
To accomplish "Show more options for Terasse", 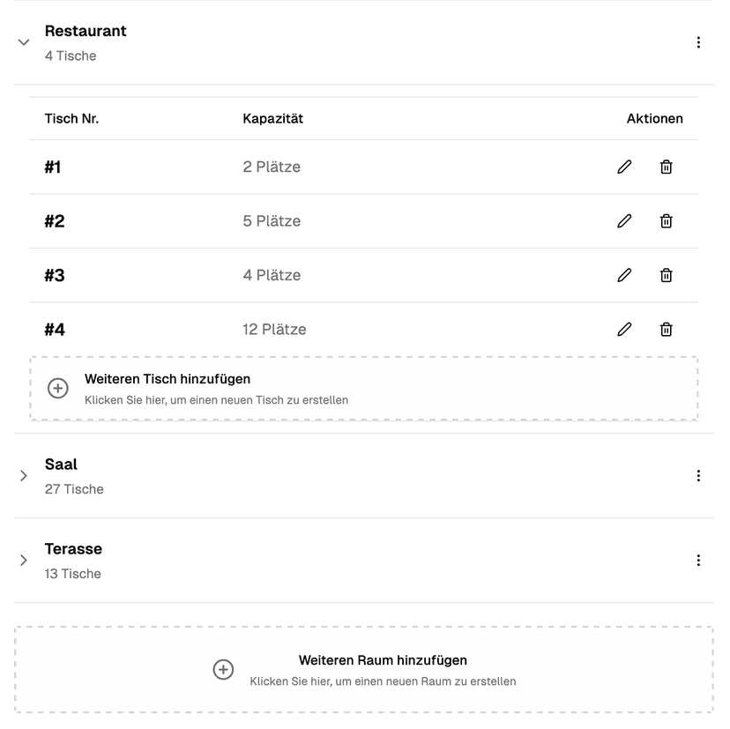I will (x=698, y=561).
